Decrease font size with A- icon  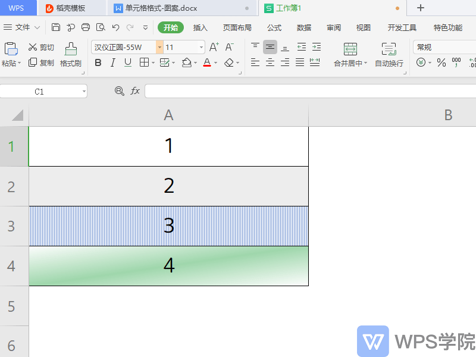point(230,47)
